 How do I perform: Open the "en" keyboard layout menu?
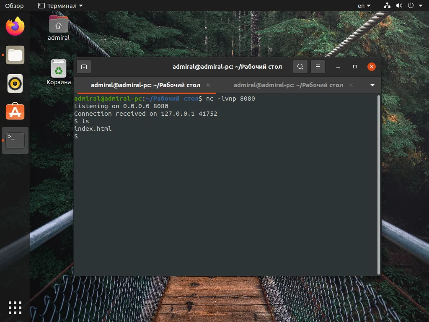coord(363,5)
